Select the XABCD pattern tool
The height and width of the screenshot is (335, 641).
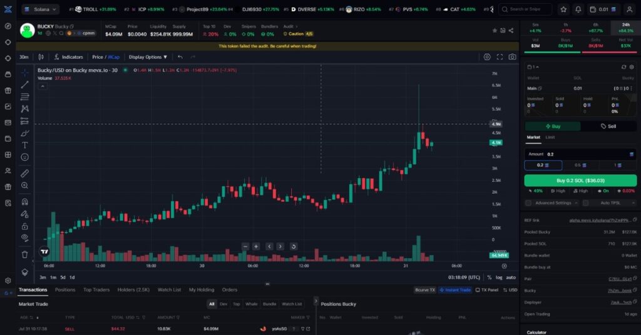[x=25, y=109]
